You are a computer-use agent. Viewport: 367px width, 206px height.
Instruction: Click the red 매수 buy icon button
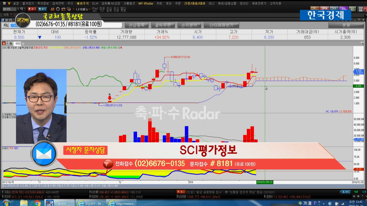pyautogui.click(x=32, y=9)
